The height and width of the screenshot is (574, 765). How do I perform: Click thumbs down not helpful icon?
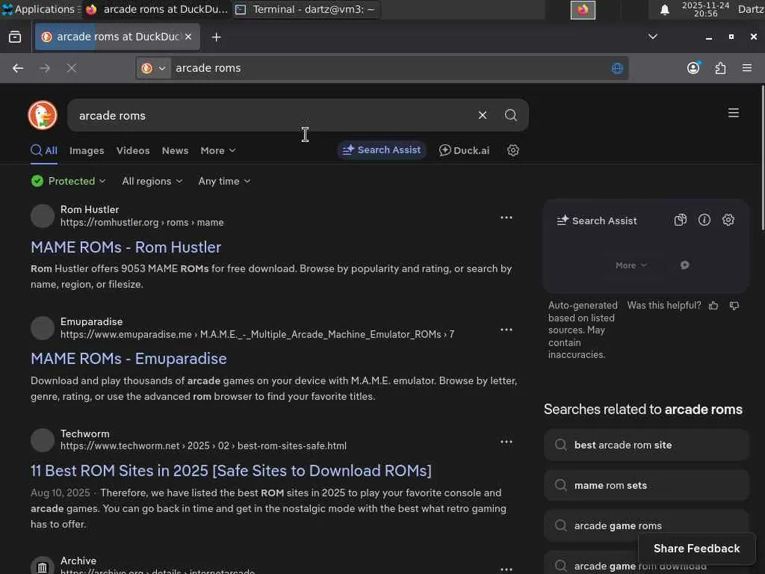pyautogui.click(x=734, y=306)
